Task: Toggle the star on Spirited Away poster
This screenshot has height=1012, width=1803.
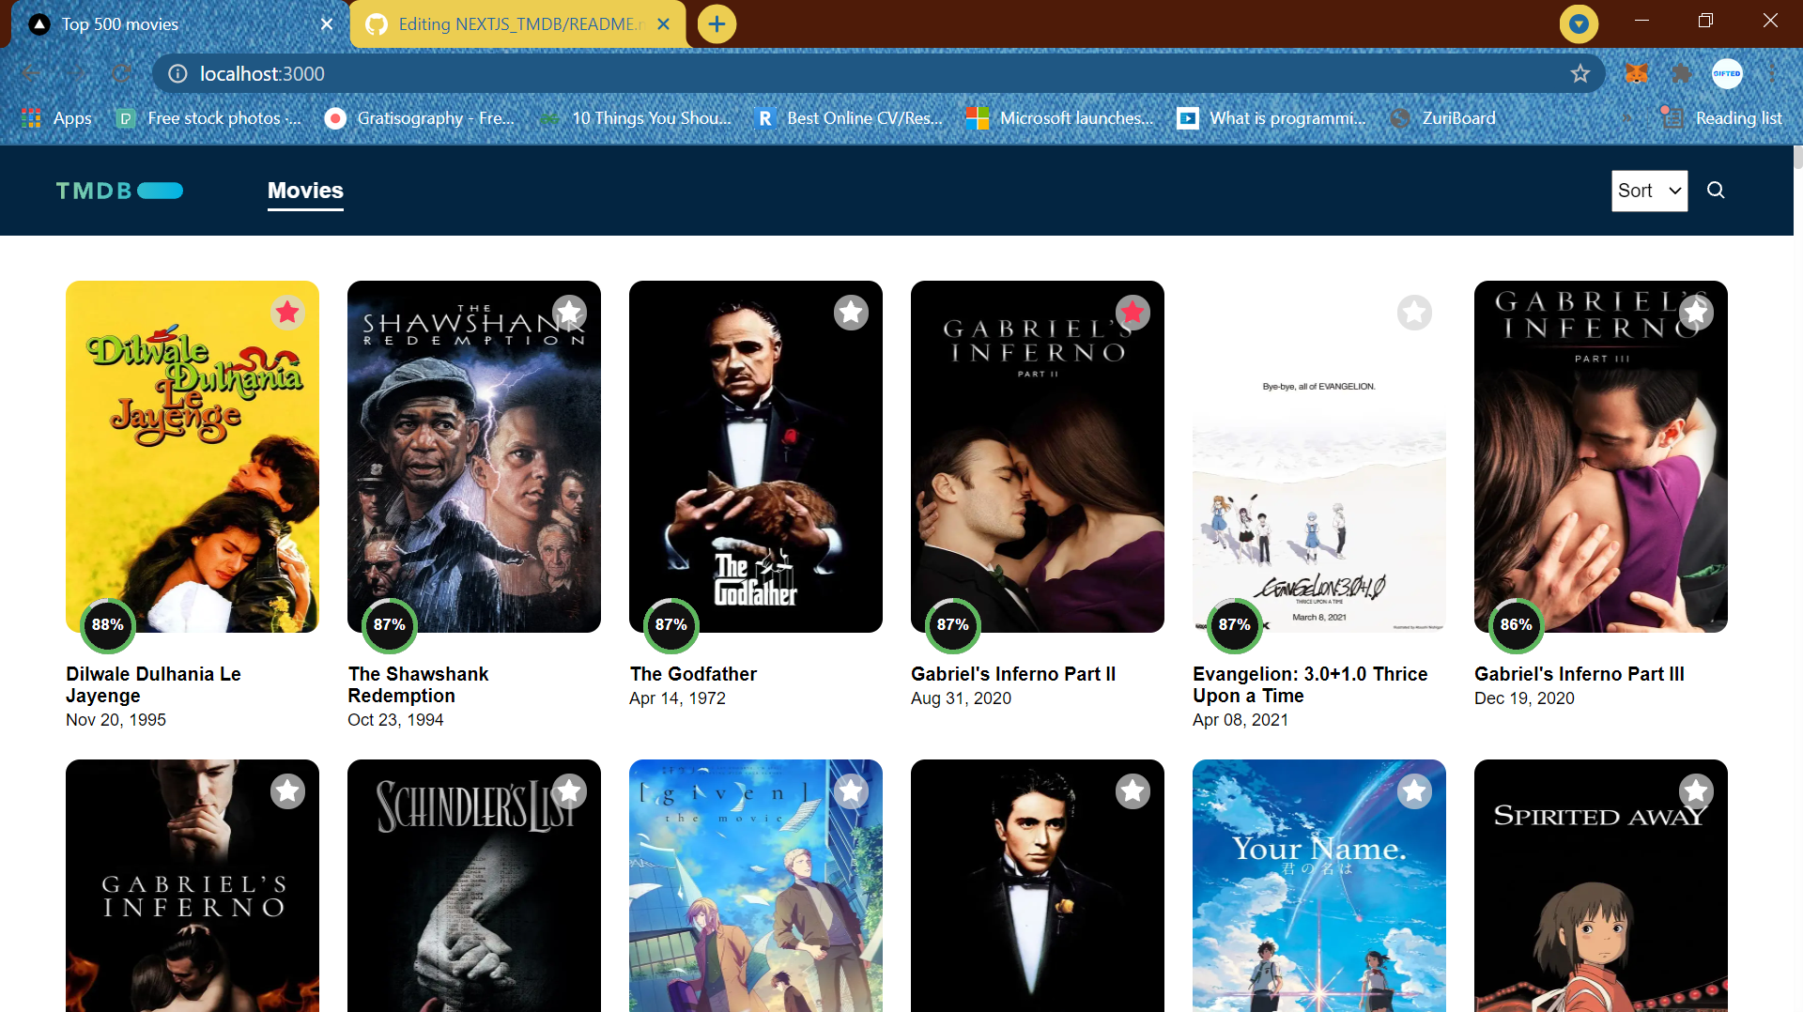Action: pyautogui.click(x=1696, y=791)
